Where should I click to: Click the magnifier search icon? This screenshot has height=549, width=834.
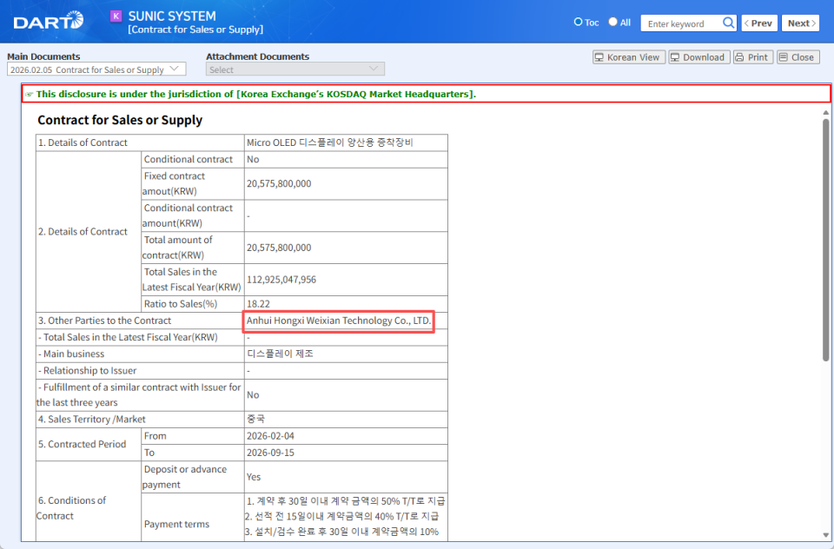tap(727, 23)
